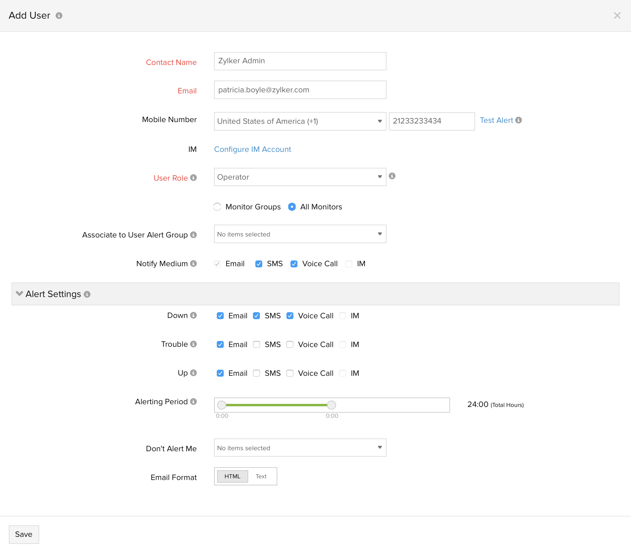Open the Associate to User Alert Group dropdown

300,234
